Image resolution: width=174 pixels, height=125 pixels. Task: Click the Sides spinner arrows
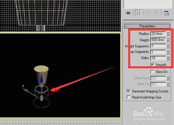(168, 58)
